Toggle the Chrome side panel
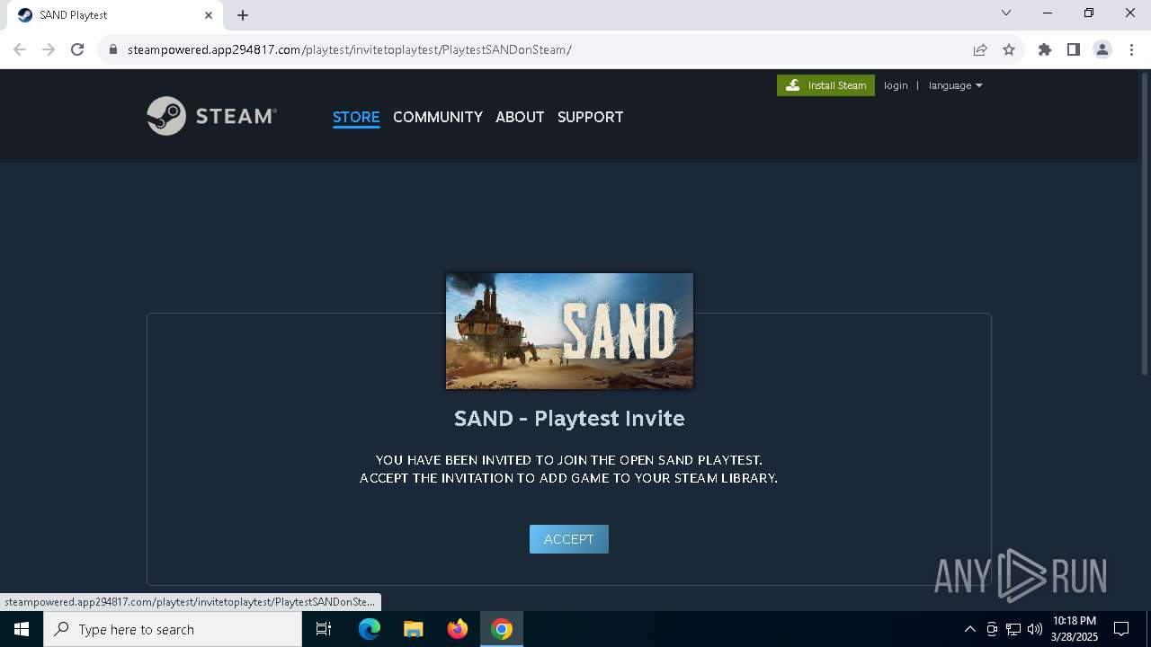 pyautogui.click(x=1074, y=49)
